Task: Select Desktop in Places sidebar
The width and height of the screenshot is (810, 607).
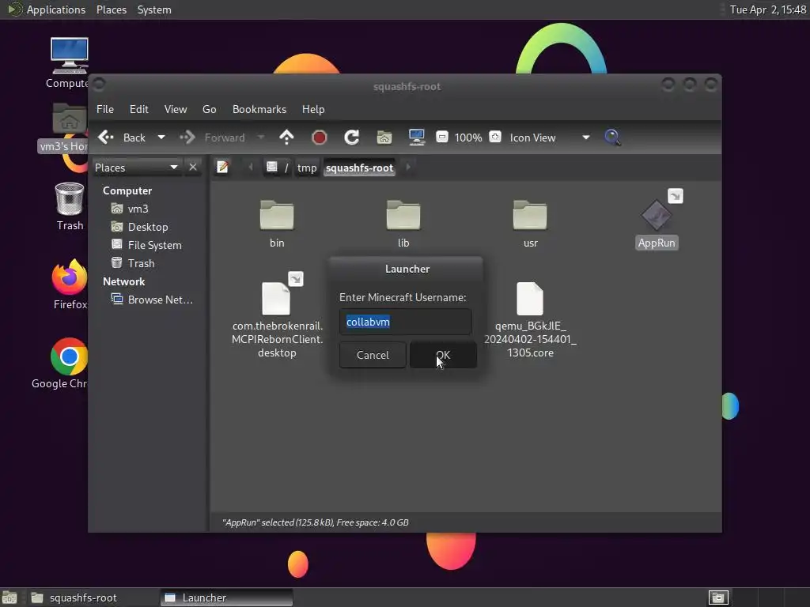Action: click(148, 227)
